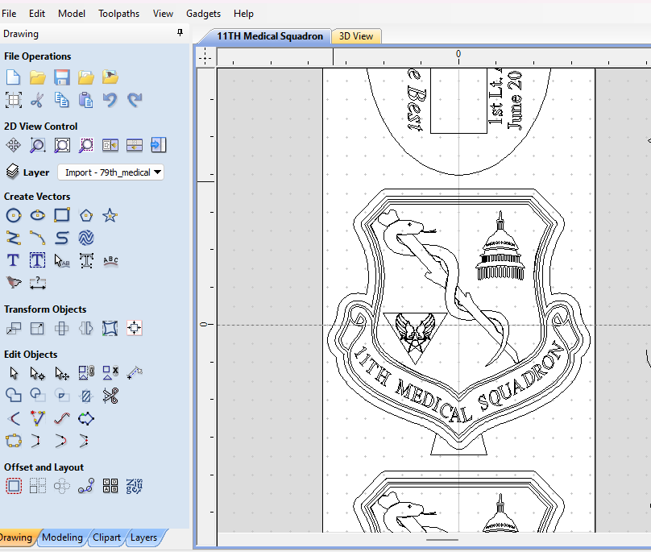Open the Align Objects tool
651x552 pixels.
[x=134, y=328]
